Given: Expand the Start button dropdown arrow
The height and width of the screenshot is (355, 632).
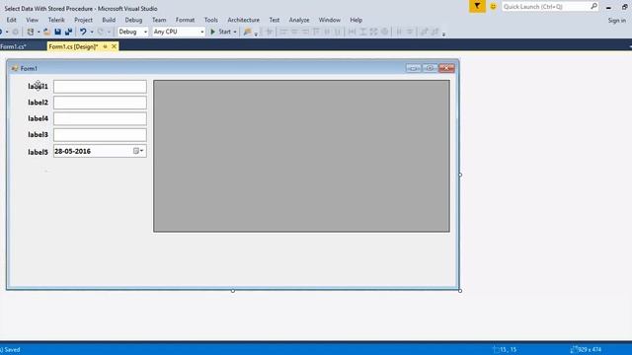Looking at the screenshot, I should pos(235,32).
